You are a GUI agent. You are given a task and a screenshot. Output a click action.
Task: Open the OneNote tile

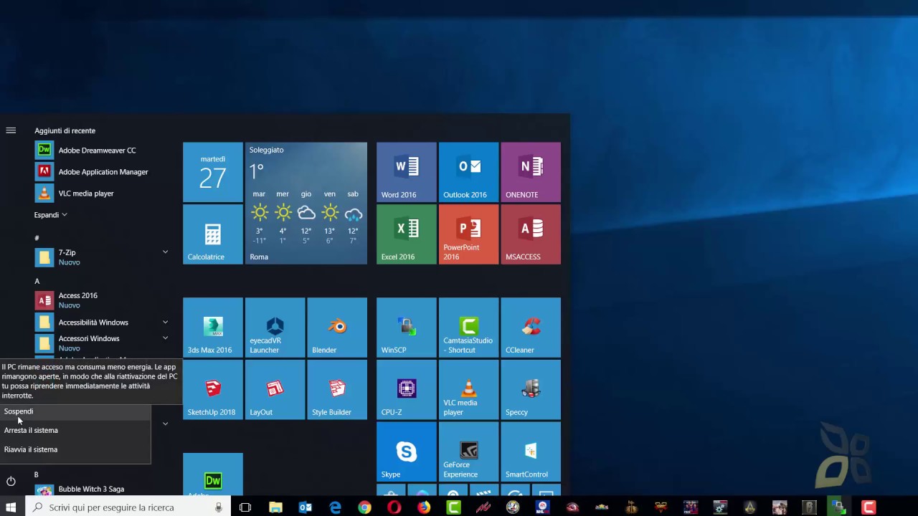click(x=531, y=172)
